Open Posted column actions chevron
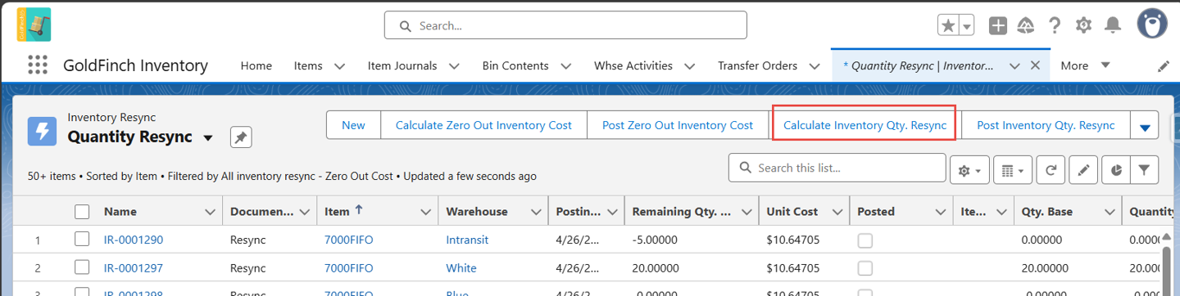This screenshot has width=1180, height=296. click(x=941, y=212)
